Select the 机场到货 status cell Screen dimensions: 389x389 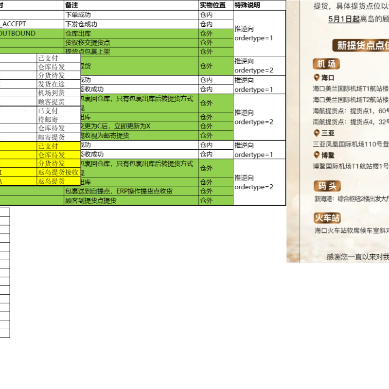tap(58, 93)
